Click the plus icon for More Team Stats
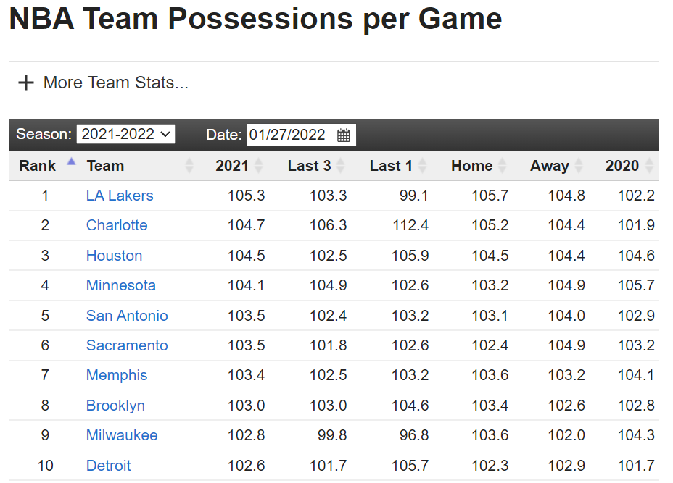The width and height of the screenshot is (673, 483). click(x=26, y=83)
